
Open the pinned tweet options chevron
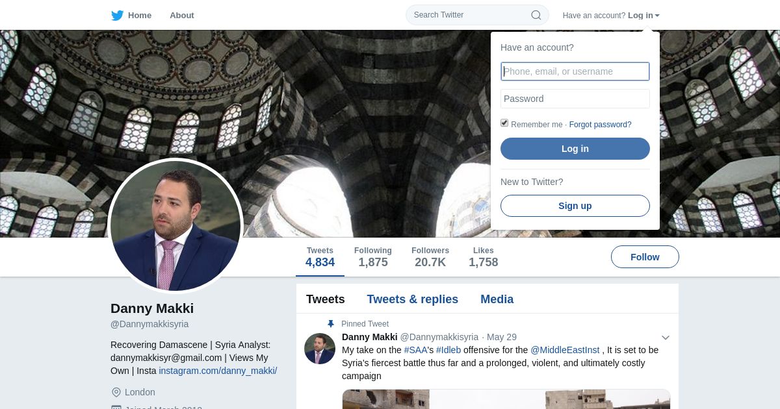coord(666,338)
